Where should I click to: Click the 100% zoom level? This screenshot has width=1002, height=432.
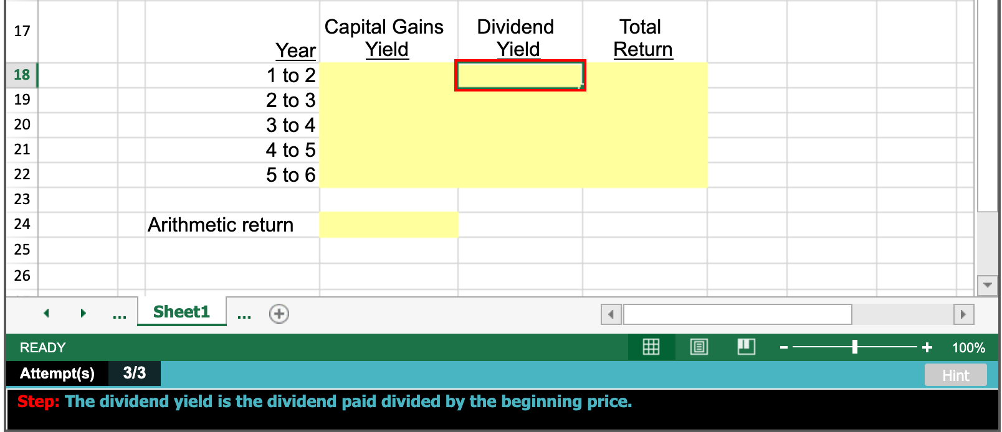click(x=968, y=347)
